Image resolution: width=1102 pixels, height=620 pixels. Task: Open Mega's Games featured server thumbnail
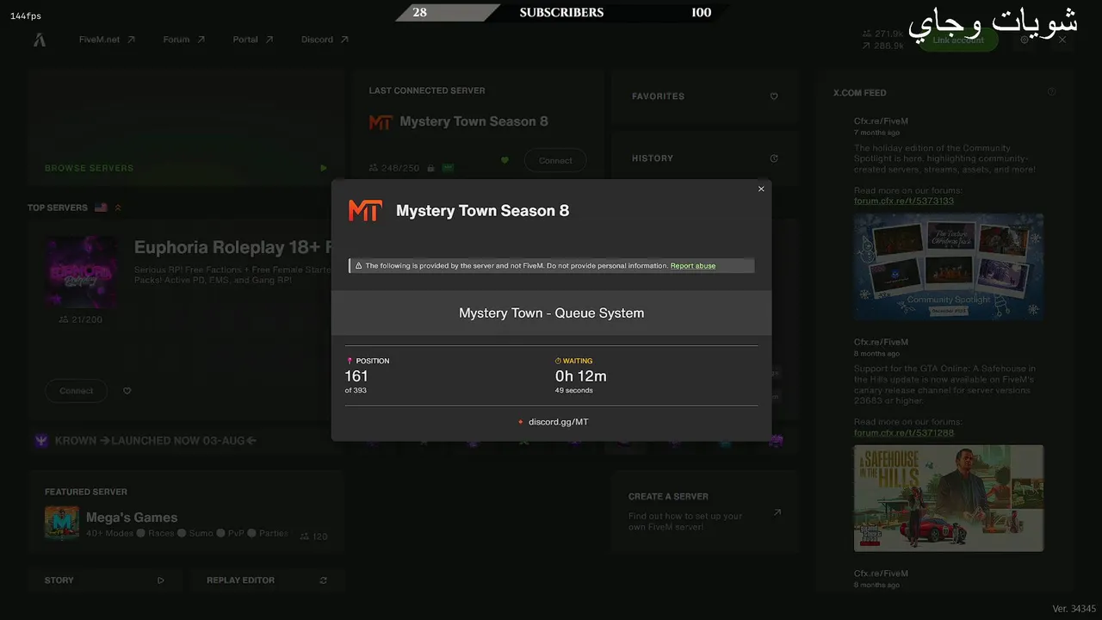coord(62,524)
